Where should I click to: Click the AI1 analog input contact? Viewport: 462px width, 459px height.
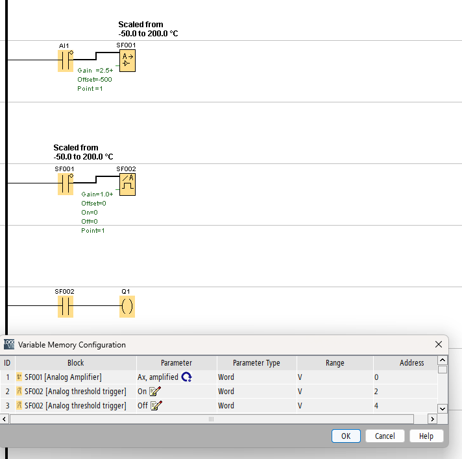pos(65,61)
